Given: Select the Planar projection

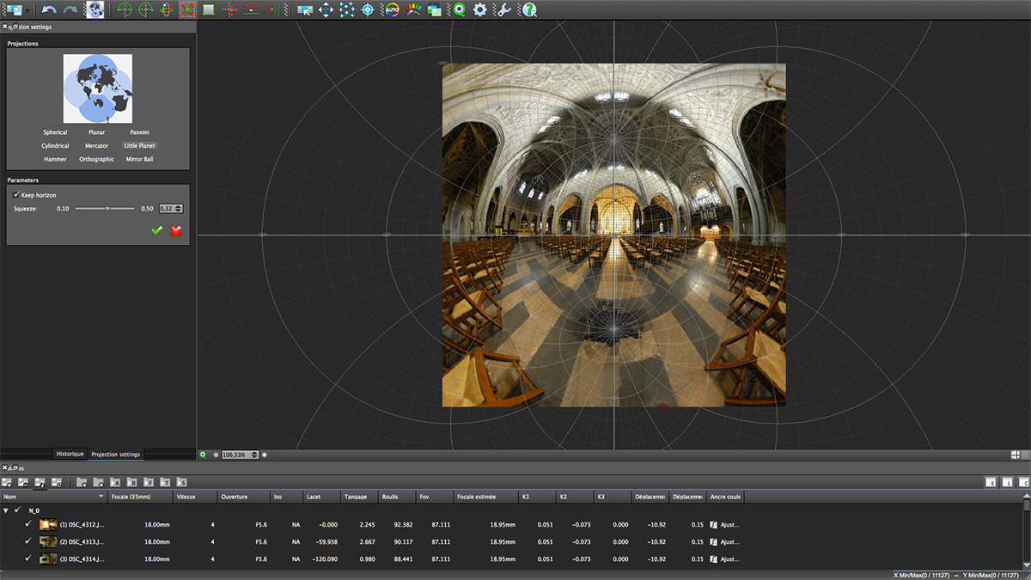Looking at the screenshot, I should (x=97, y=132).
